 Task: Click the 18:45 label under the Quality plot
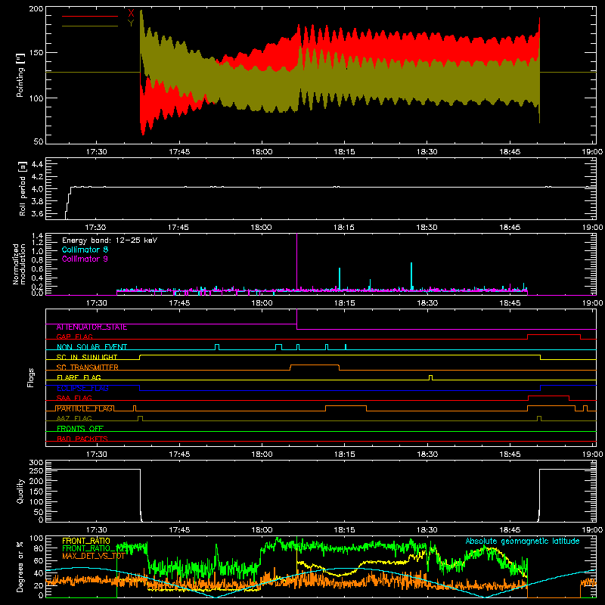[510, 530]
